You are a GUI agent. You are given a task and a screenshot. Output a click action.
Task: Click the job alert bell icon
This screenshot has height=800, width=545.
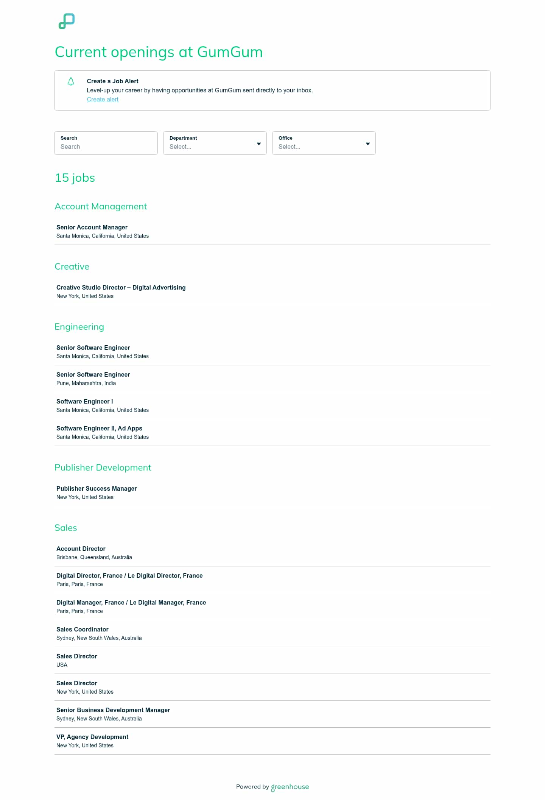pos(71,81)
